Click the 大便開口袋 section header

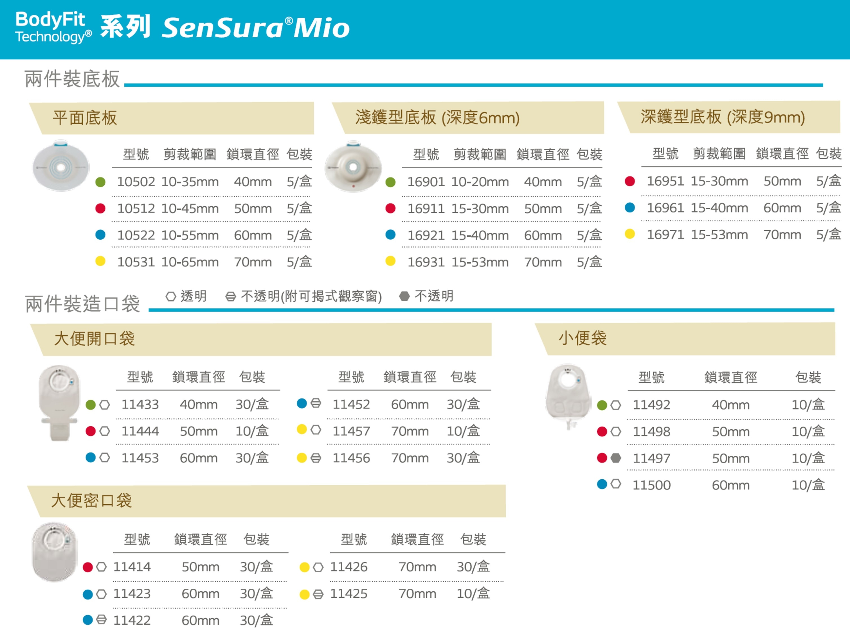[x=261, y=339]
